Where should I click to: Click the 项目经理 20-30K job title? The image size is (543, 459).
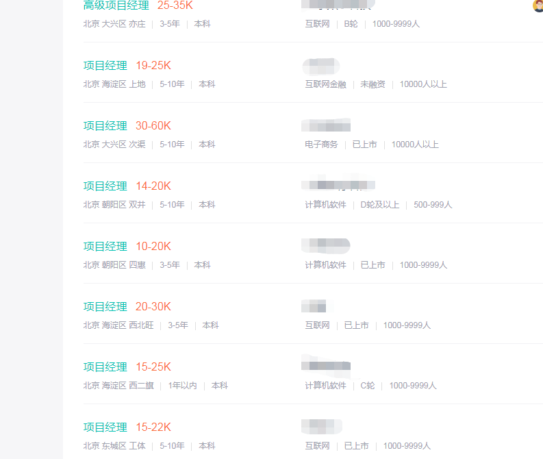click(105, 307)
